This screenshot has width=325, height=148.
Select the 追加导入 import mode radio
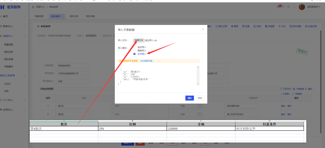134,47
